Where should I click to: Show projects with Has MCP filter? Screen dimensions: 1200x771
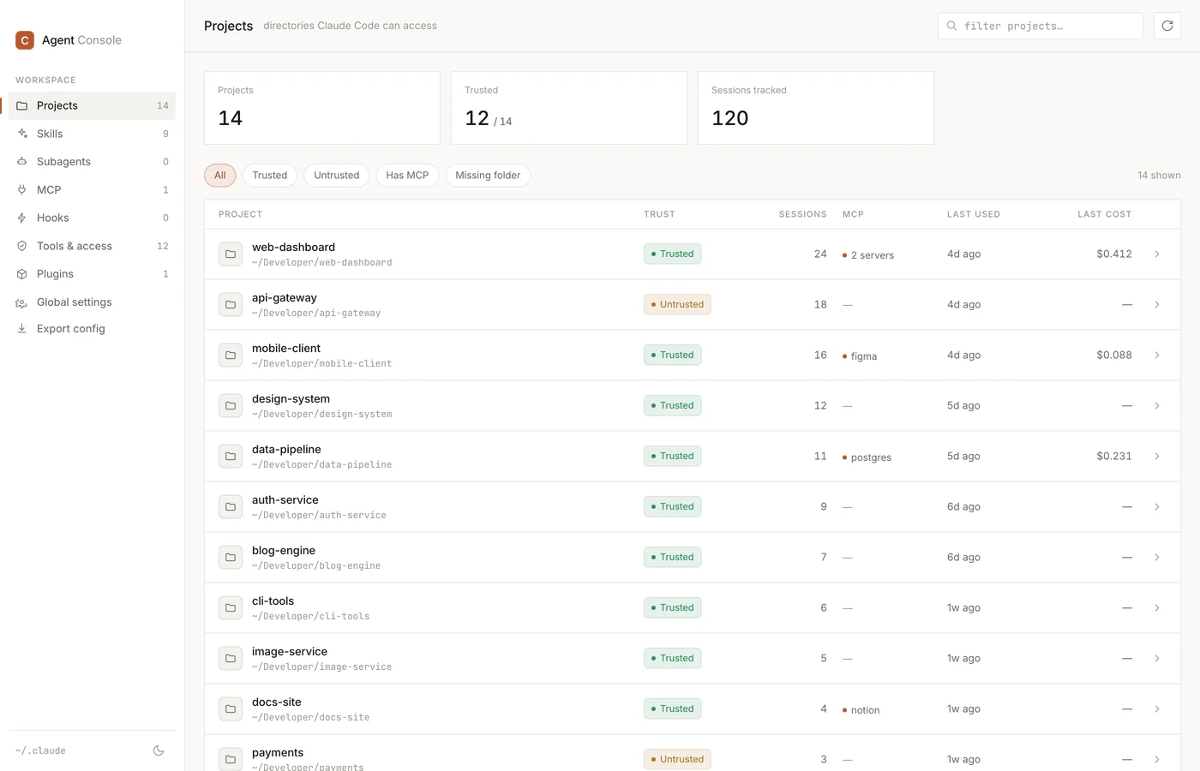tap(407, 175)
